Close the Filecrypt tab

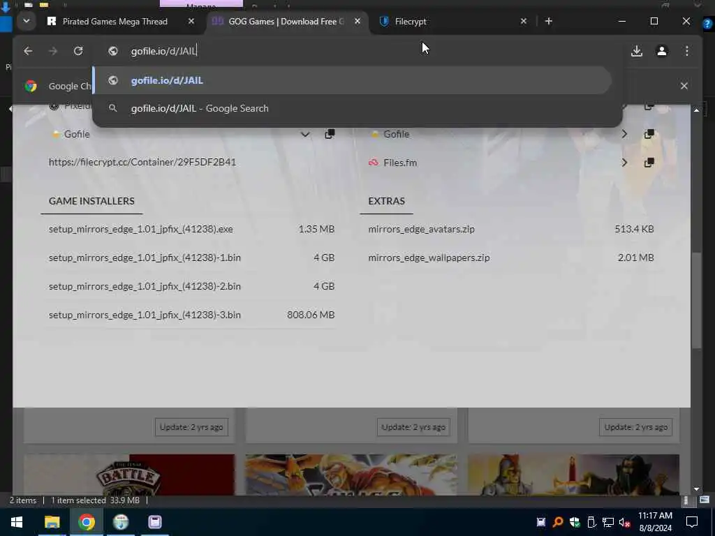point(524,22)
